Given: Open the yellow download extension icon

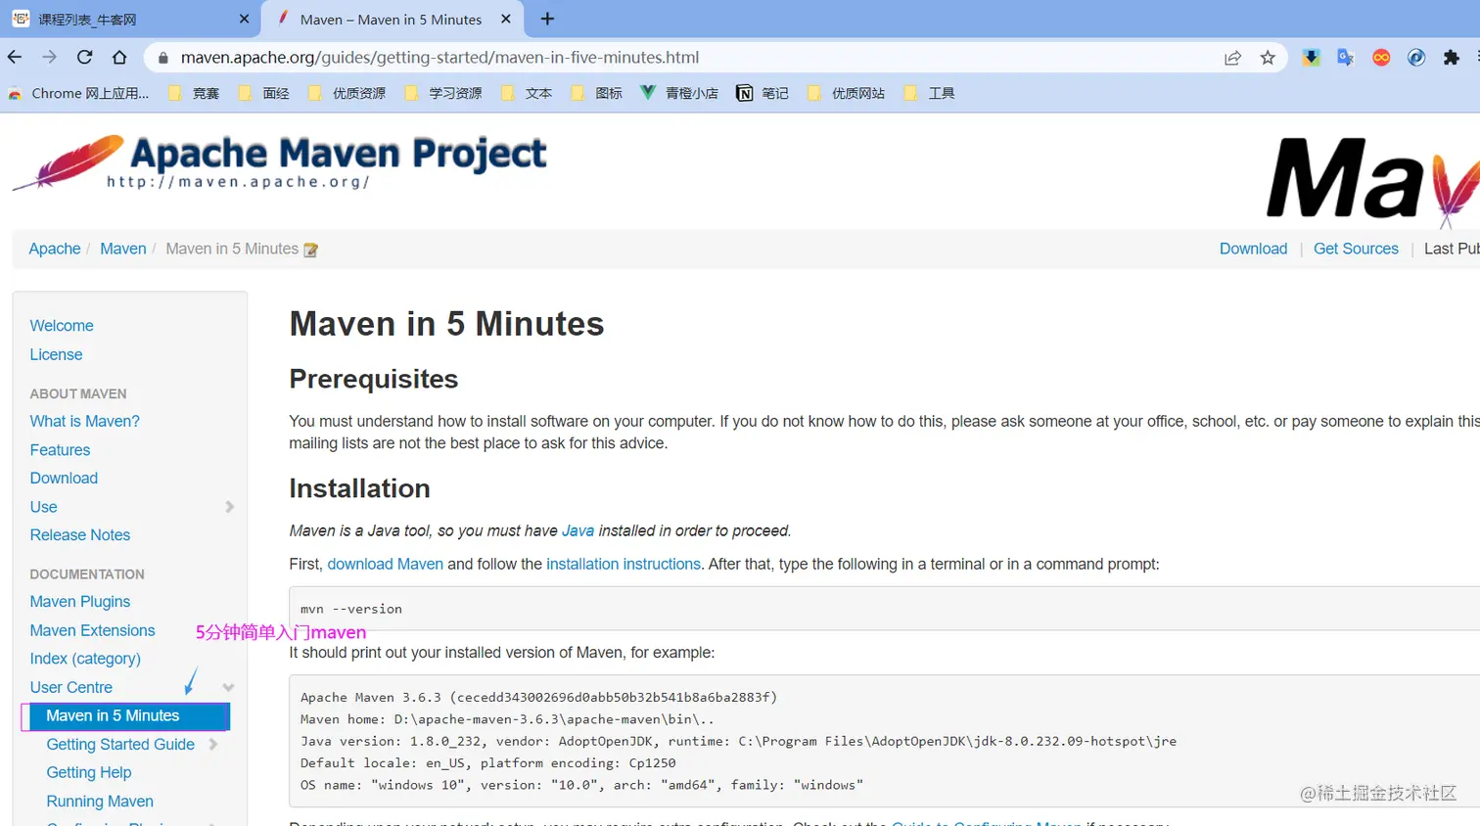Looking at the screenshot, I should [x=1311, y=58].
